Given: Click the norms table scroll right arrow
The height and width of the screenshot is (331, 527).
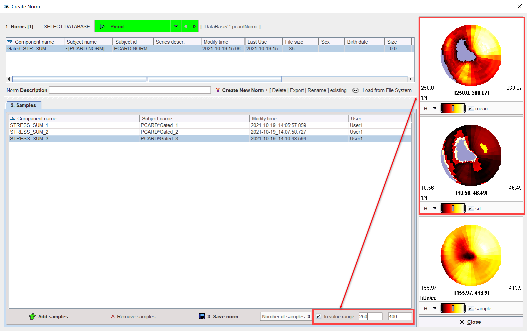Looking at the screenshot, I should tap(411, 79).
